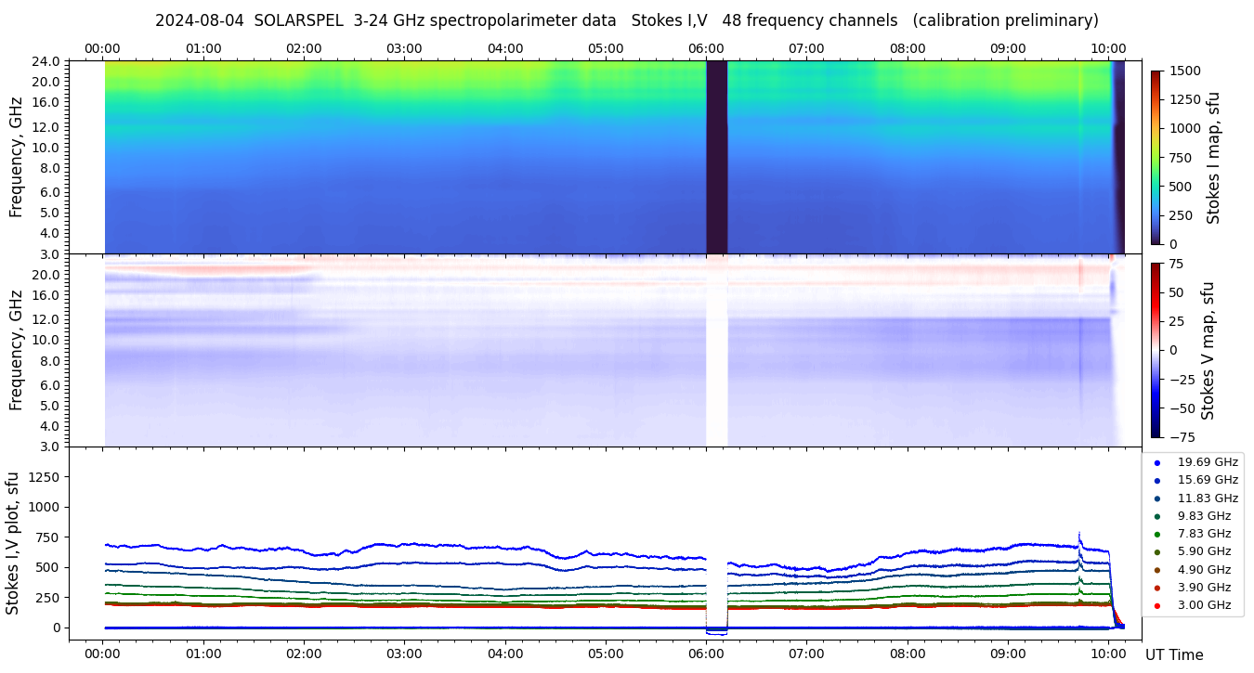This screenshot has width=1254, height=673.
Task: Click the red 3.00 GHz legend marker
Action: (1157, 605)
